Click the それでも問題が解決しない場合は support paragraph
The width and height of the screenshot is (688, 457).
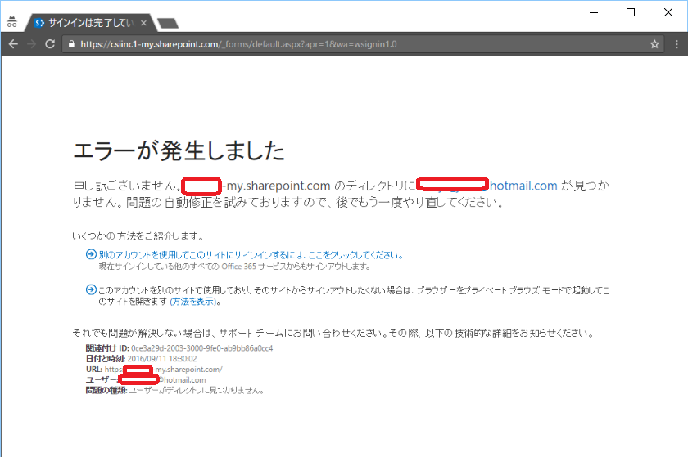pyautogui.click(x=333, y=334)
